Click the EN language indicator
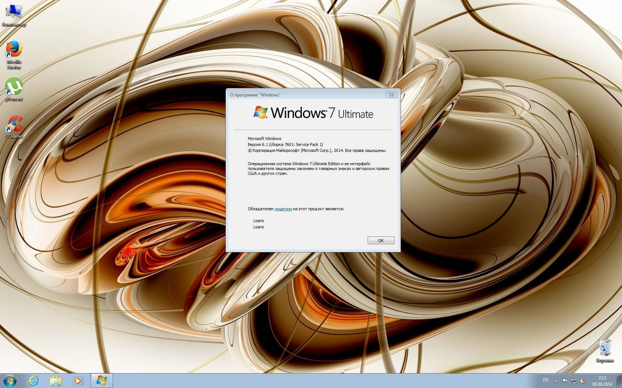Image resolution: width=622 pixels, height=388 pixels. click(x=545, y=380)
